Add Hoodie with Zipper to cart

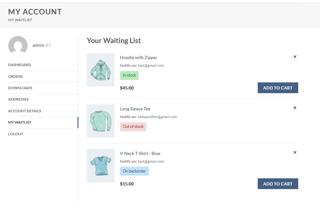point(278,88)
